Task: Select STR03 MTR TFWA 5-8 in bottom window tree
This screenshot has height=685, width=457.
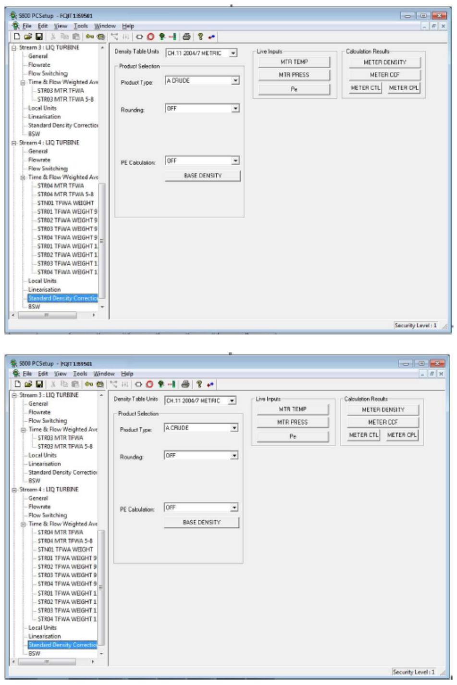Action: click(x=65, y=446)
